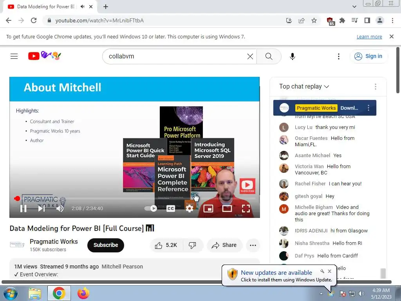Screen dimensions: 401x301
Task: Click Lucy Lu chat message
Action: click(x=325, y=127)
